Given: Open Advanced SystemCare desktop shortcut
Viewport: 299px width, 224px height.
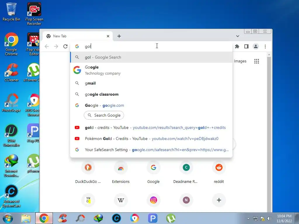Looking at the screenshot, I should (x=11, y=196).
